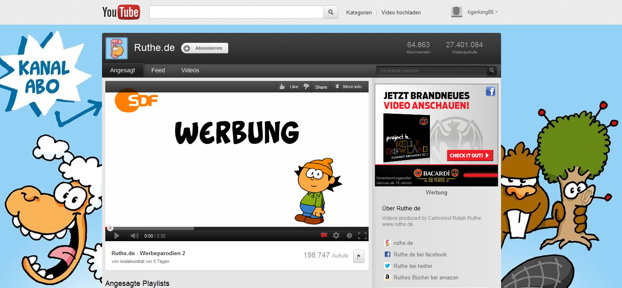Flag the video using the report icon
The image size is (622, 288).
tap(358, 256)
